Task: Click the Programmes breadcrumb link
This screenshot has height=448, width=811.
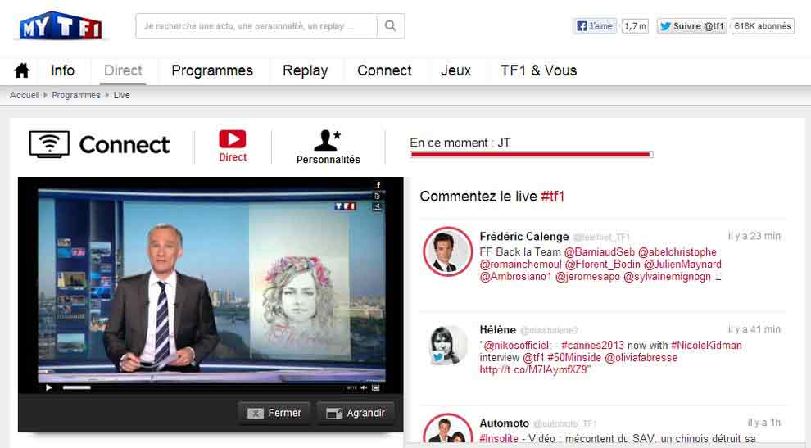Action: point(76,95)
